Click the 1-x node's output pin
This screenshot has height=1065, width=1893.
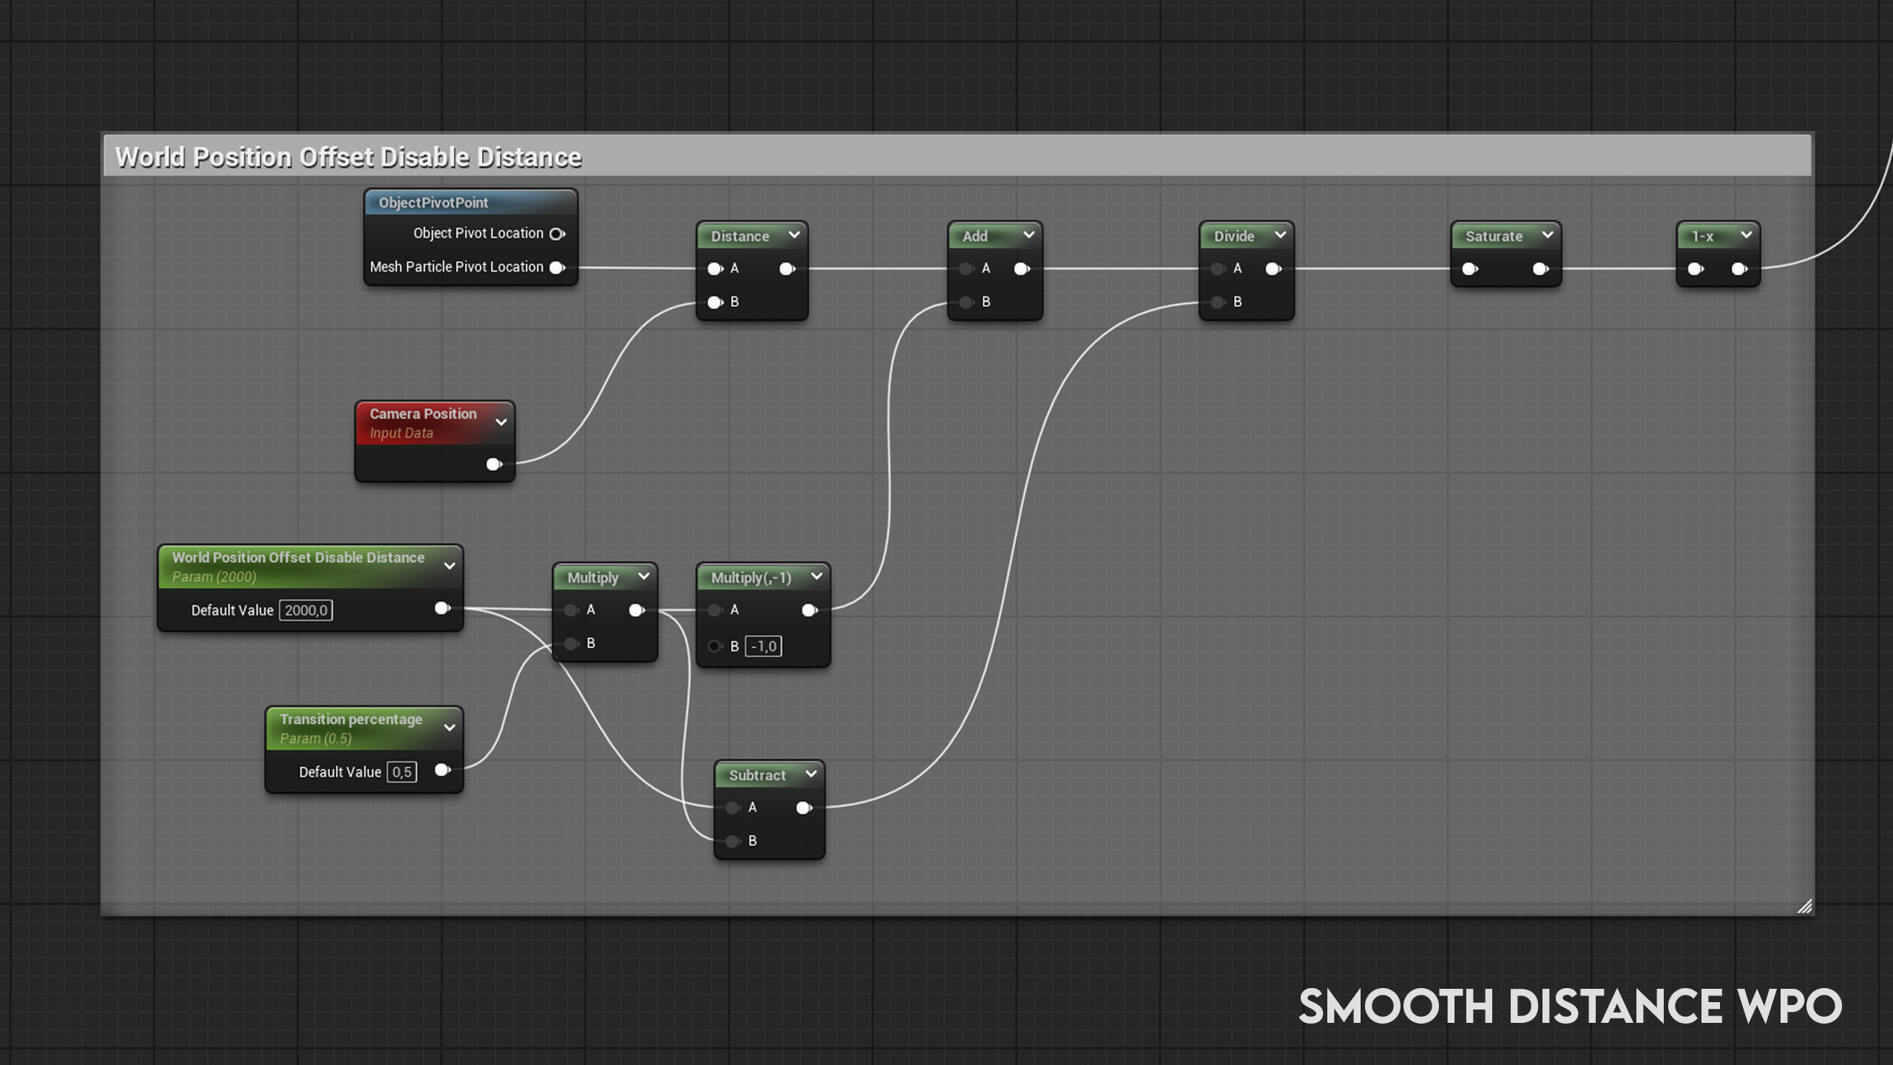(x=1739, y=268)
